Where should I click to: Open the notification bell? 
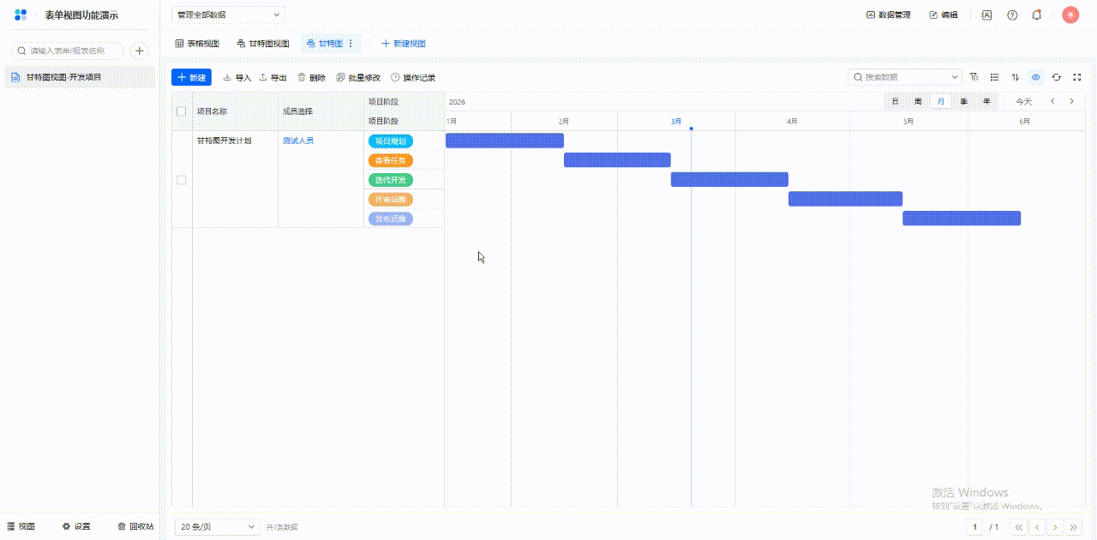point(1037,15)
